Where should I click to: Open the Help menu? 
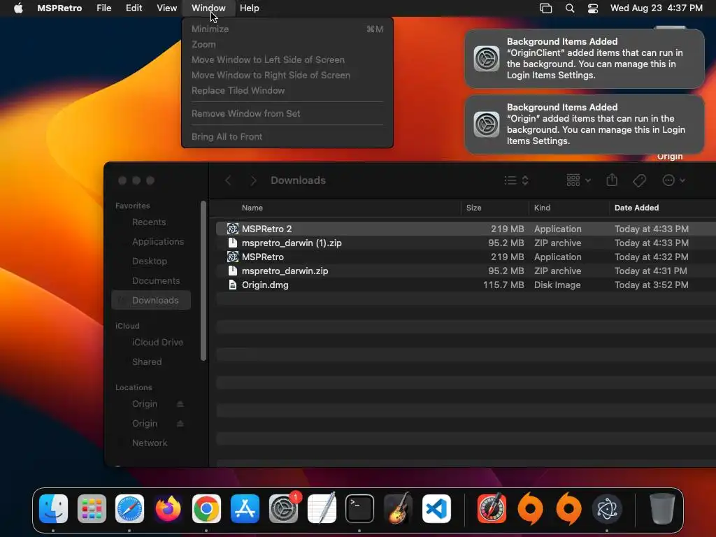250,8
